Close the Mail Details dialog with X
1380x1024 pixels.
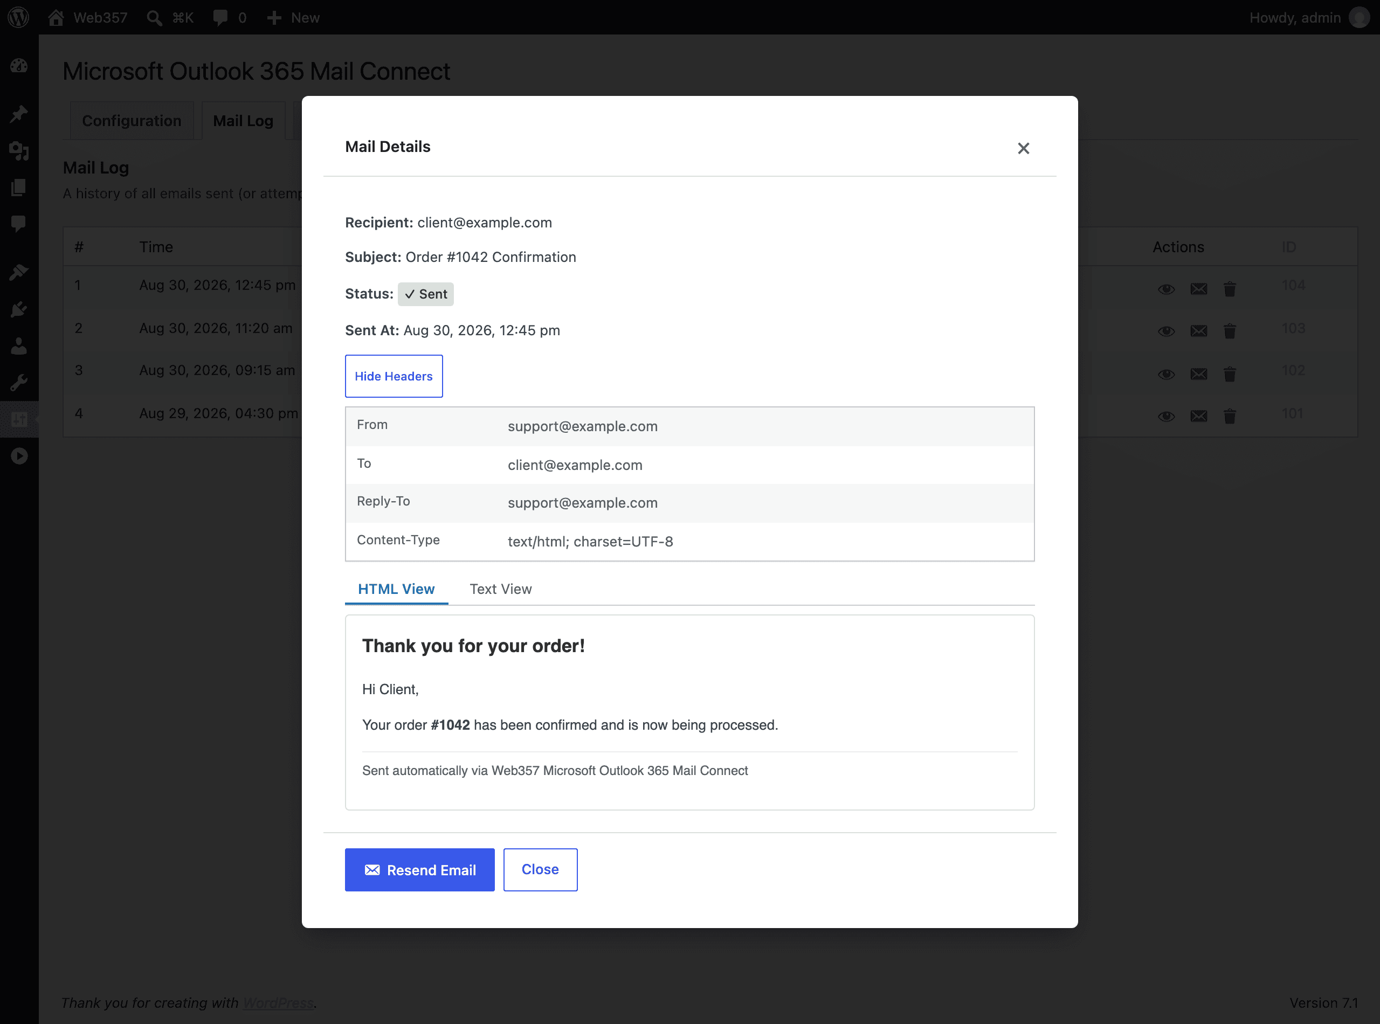tap(1024, 148)
